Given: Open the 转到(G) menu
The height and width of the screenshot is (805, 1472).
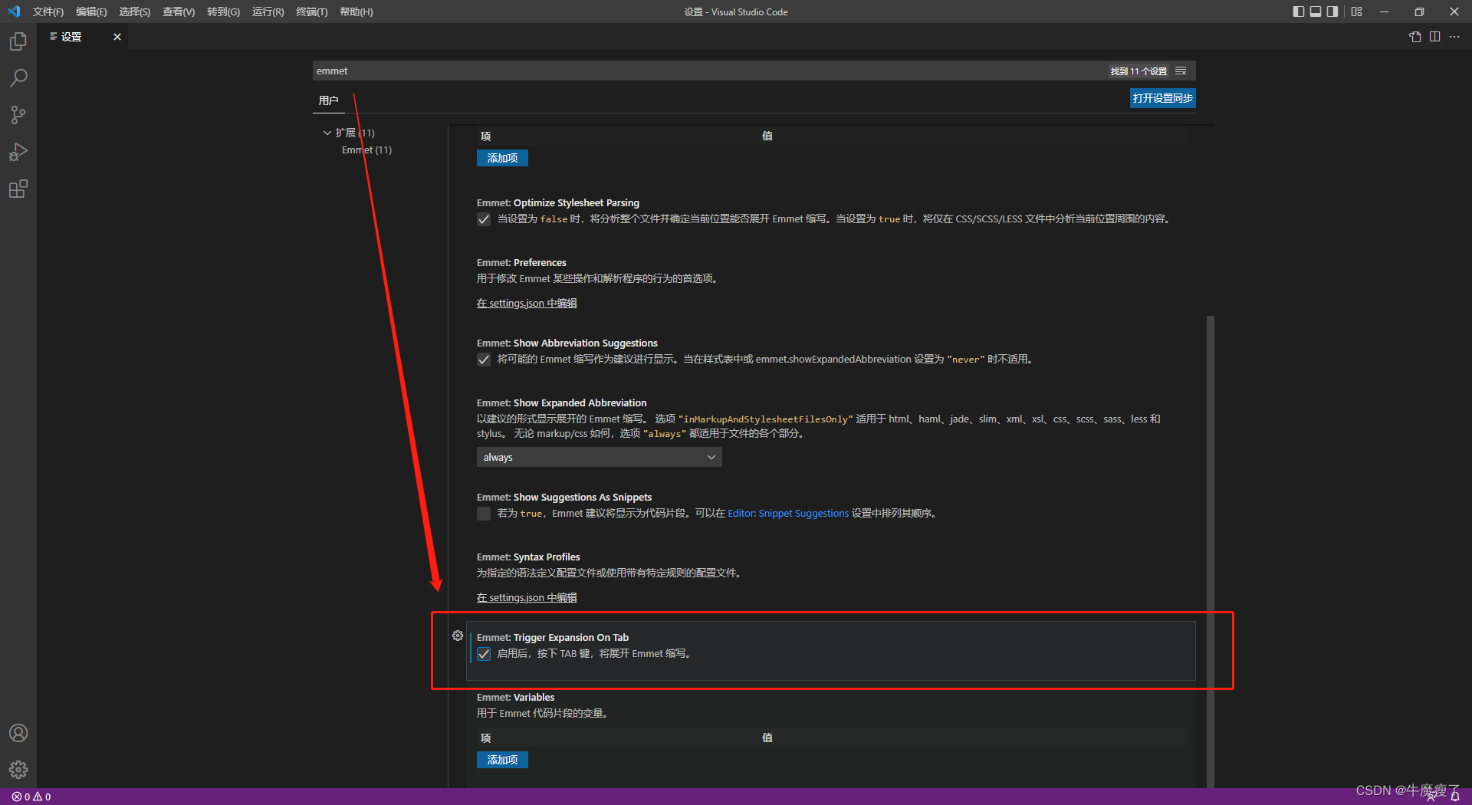Looking at the screenshot, I should point(223,11).
